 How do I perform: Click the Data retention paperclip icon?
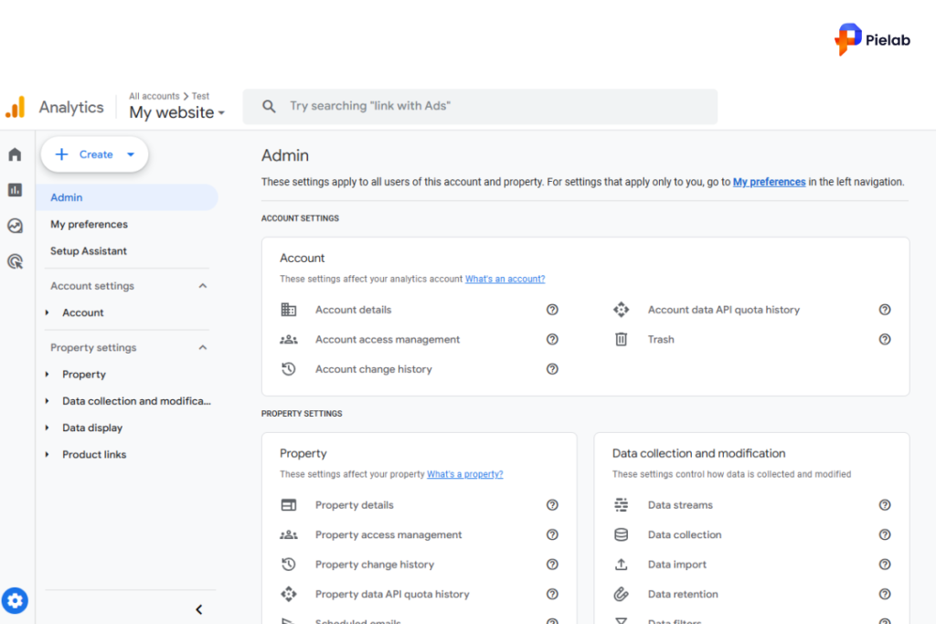pyautogui.click(x=621, y=594)
